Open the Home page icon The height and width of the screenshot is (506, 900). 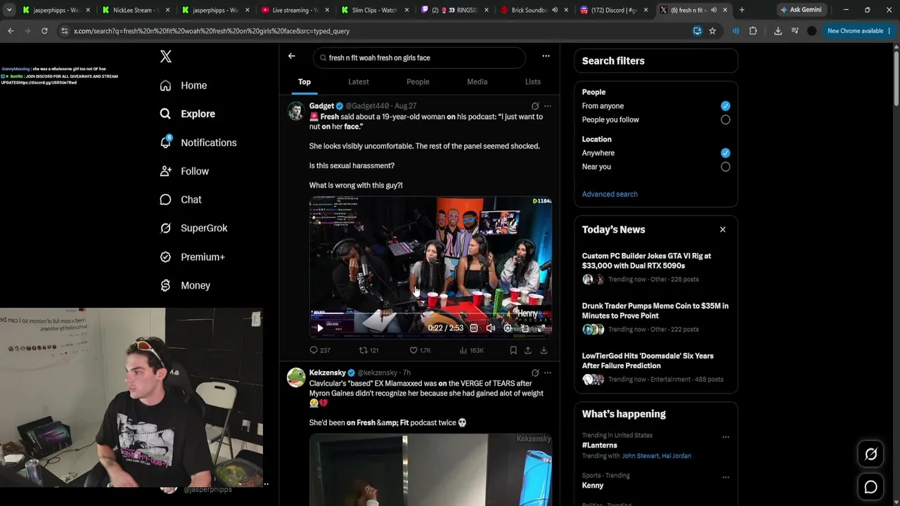click(165, 85)
